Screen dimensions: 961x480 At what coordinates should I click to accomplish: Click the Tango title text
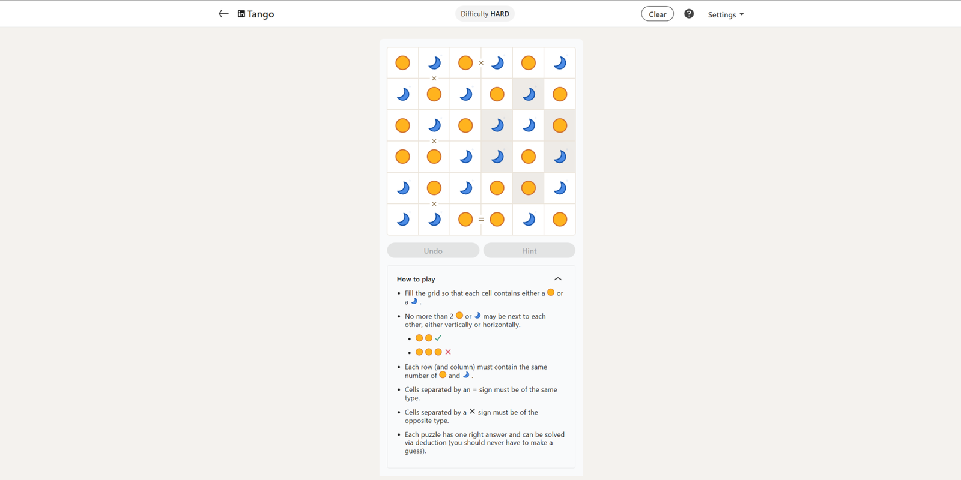tap(261, 14)
